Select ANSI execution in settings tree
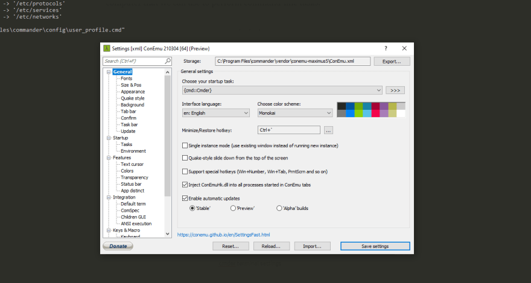Screen dimensions: 531x283 pos(136,224)
